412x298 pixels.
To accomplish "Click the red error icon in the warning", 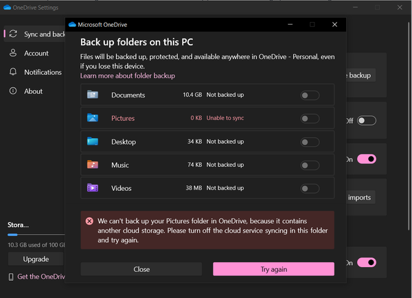I will (89, 221).
